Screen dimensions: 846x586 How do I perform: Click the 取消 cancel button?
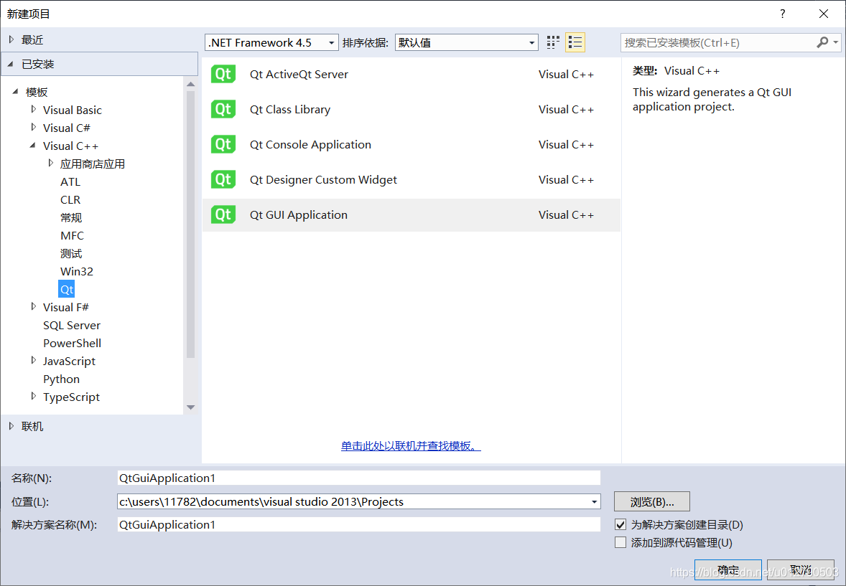pyautogui.click(x=801, y=570)
